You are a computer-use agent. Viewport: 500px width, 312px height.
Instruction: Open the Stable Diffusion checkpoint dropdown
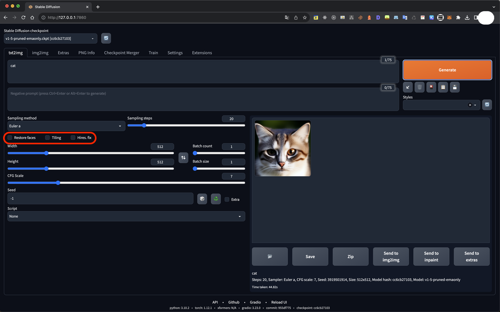51,38
